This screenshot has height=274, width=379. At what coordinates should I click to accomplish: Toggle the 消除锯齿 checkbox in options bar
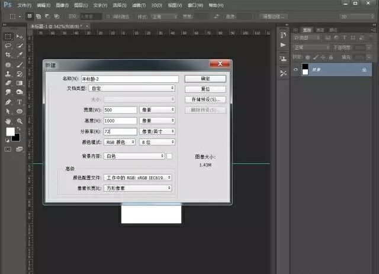pos(107,17)
